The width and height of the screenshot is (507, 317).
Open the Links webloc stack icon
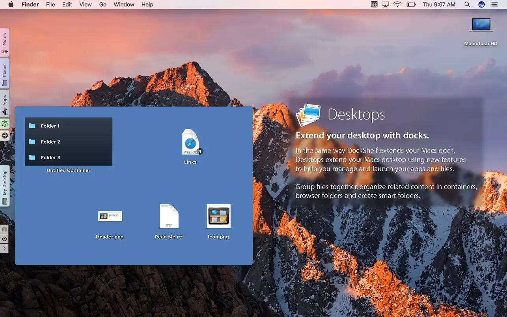coord(190,143)
